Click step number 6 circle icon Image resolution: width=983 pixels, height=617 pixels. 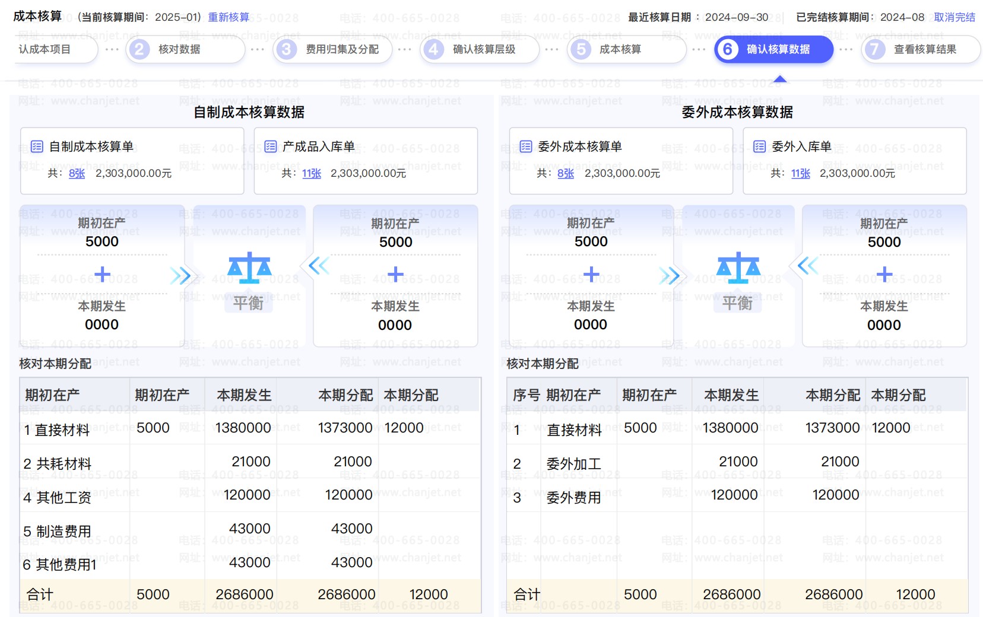[x=728, y=49]
